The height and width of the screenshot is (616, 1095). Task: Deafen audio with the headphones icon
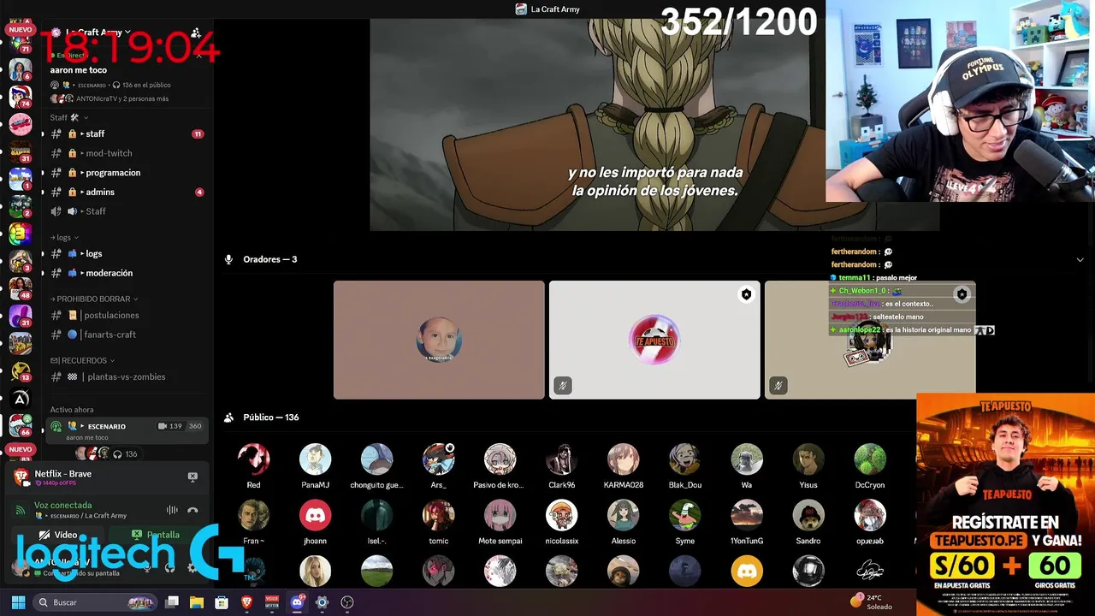(x=169, y=567)
